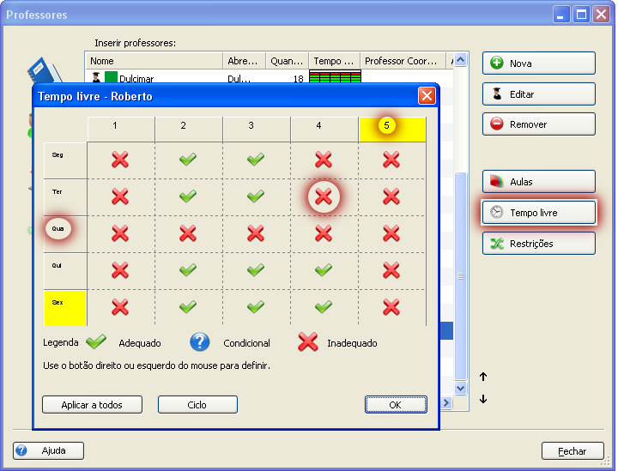Image resolution: width=618 pixels, height=471 pixels.
Task: Move teacher down with the down arrow
Action: (x=483, y=399)
